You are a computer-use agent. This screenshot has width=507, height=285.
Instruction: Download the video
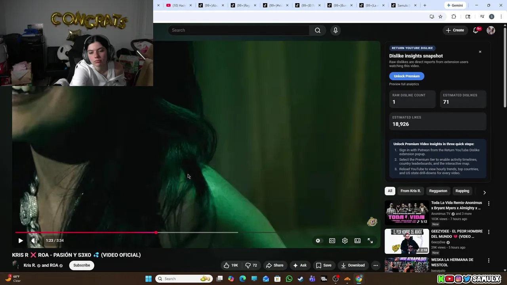(353, 265)
